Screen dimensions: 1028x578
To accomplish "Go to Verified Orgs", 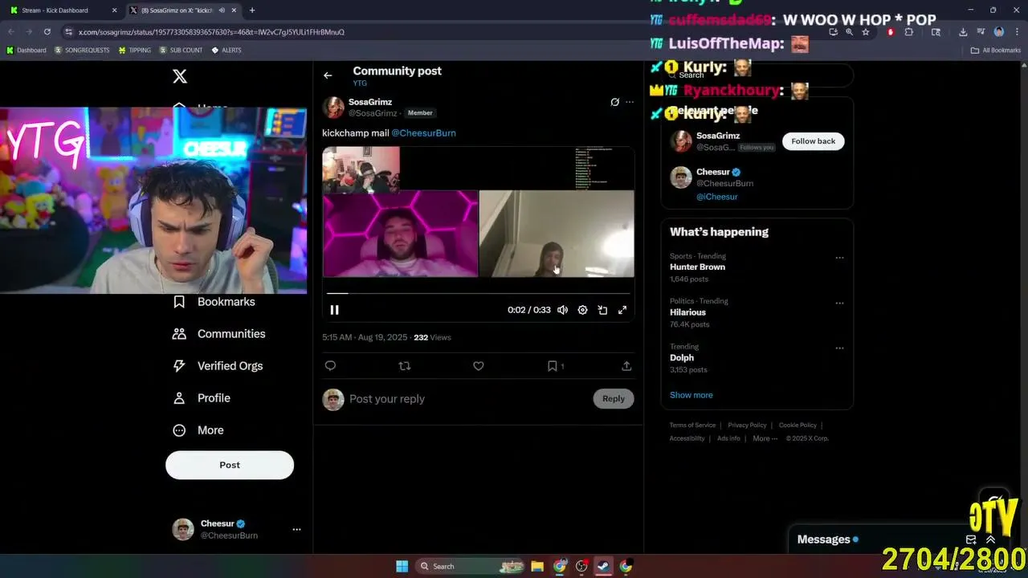I will [x=218, y=366].
